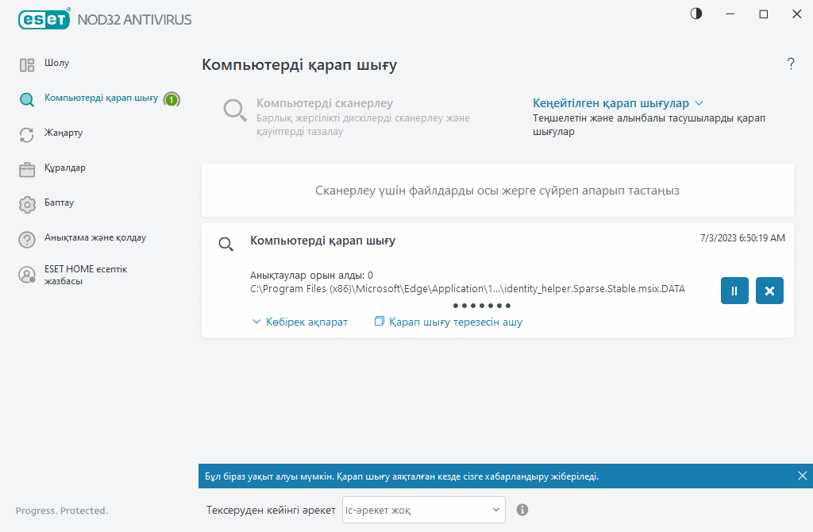Viewport: 813px width, 532px height.
Task: Click the info icon next to action dropdown
Action: click(522, 510)
